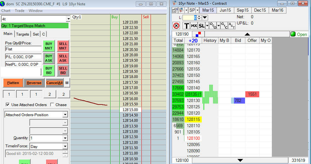The width and height of the screenshot is (311, 164).
Task: Click the Good till date field
Action: point(34,154)
